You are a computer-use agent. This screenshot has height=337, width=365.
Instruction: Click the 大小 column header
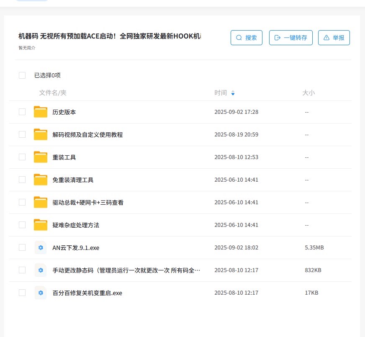point(308,93)
